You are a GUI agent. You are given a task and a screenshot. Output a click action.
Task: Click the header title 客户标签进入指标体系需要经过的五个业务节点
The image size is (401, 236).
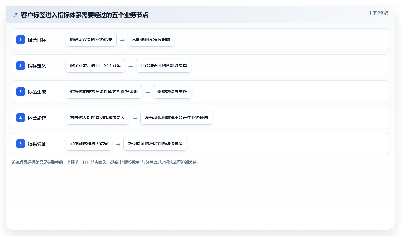[85, 15]
